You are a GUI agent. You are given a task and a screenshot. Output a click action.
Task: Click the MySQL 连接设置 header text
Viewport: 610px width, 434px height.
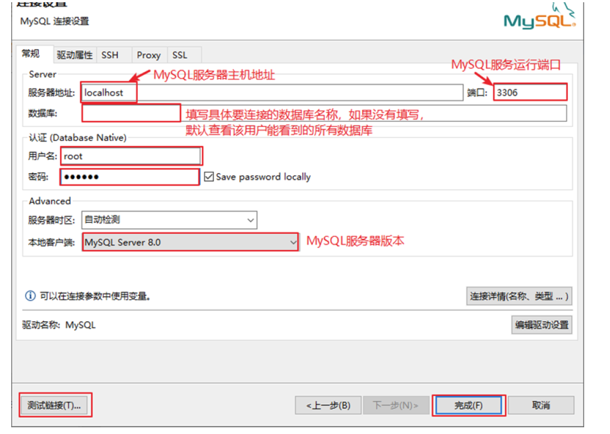pyautogui.click(x=54, y=21)
